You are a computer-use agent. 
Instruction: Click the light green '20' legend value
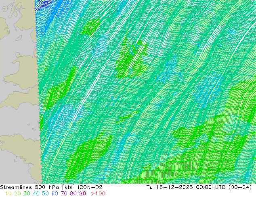pos(17,194)
